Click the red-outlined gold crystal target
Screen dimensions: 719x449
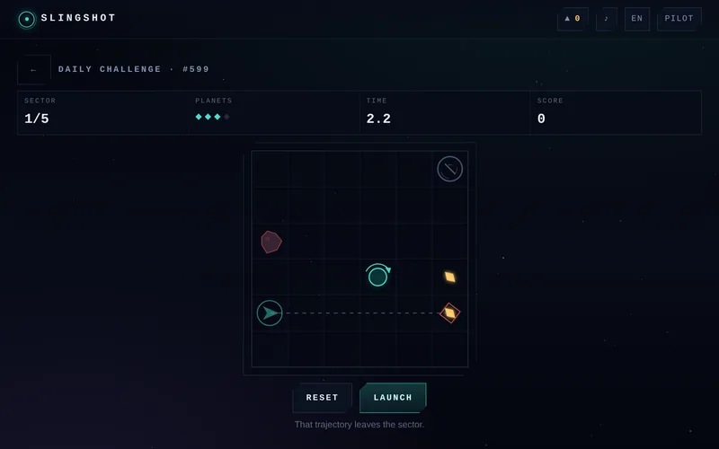450,313
